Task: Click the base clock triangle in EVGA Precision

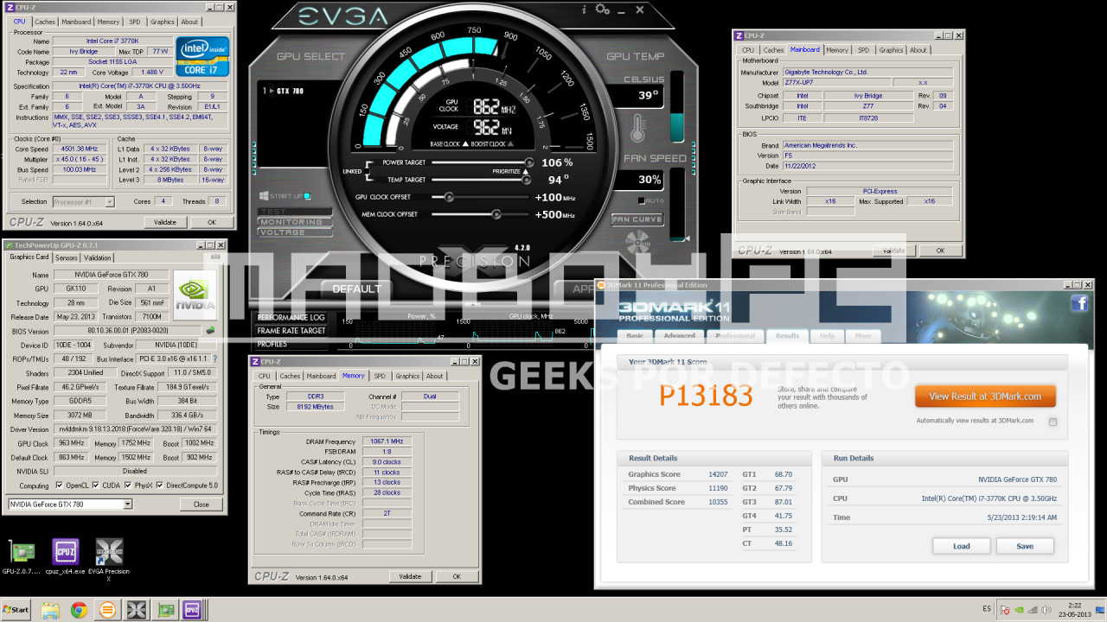Action: pos(464,144)
